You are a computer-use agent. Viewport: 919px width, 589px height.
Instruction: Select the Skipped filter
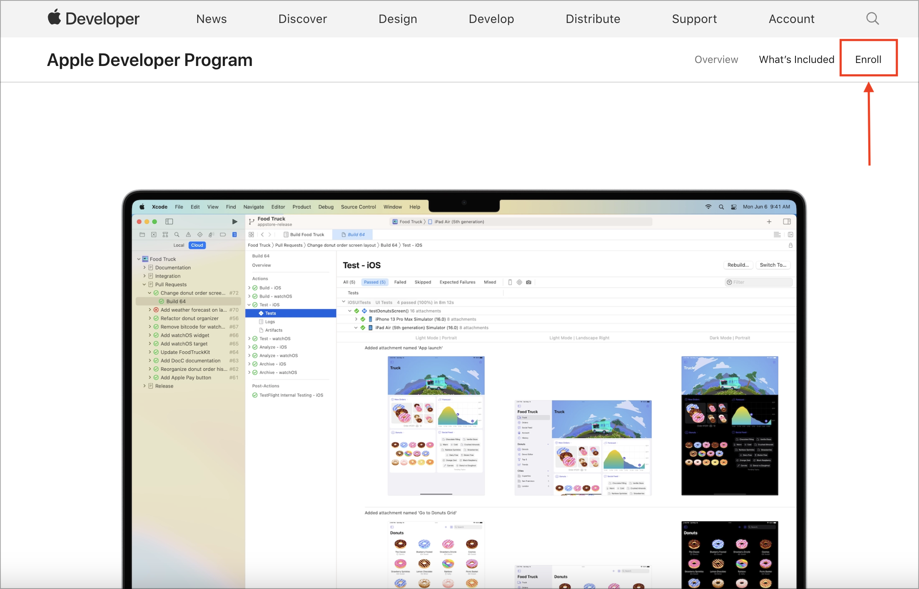(x=422, y=282)
